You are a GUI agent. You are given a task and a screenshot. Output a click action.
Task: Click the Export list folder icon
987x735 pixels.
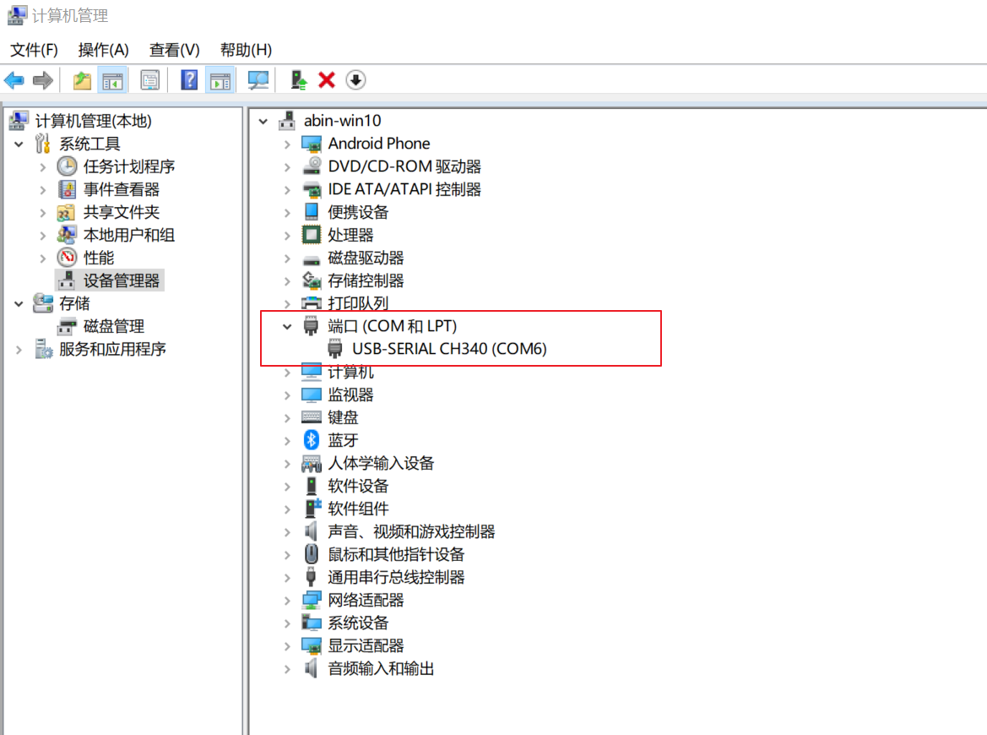pos(81,79)
